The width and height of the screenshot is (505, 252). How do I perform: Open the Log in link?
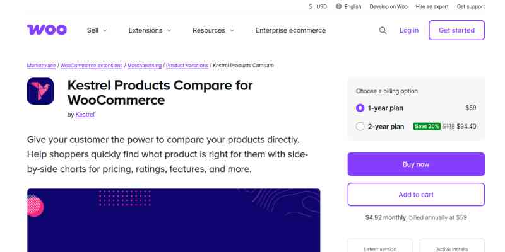(409, 30)
